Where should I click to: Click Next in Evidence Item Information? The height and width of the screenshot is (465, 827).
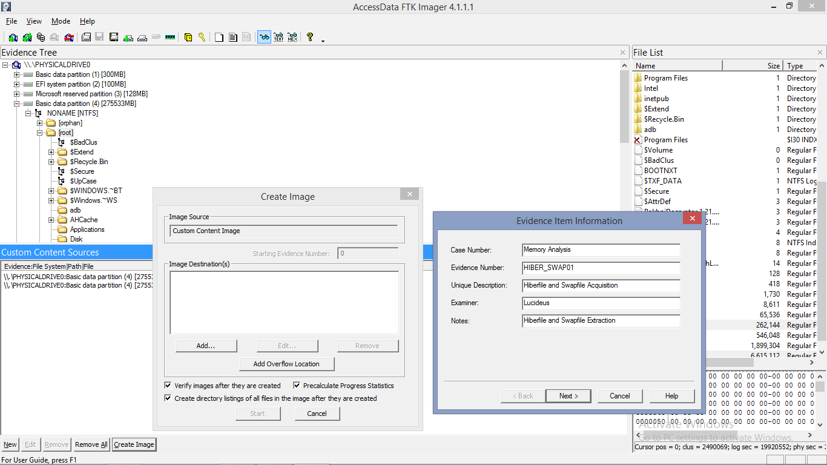click(568, 396)
